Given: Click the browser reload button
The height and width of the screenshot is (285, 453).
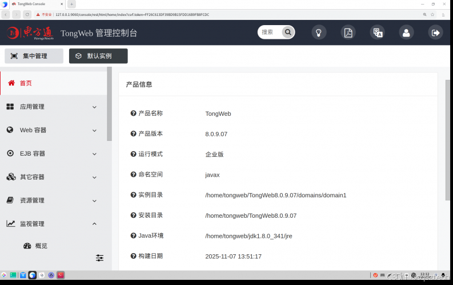Looking at the screenshot, I should point(27,14).
